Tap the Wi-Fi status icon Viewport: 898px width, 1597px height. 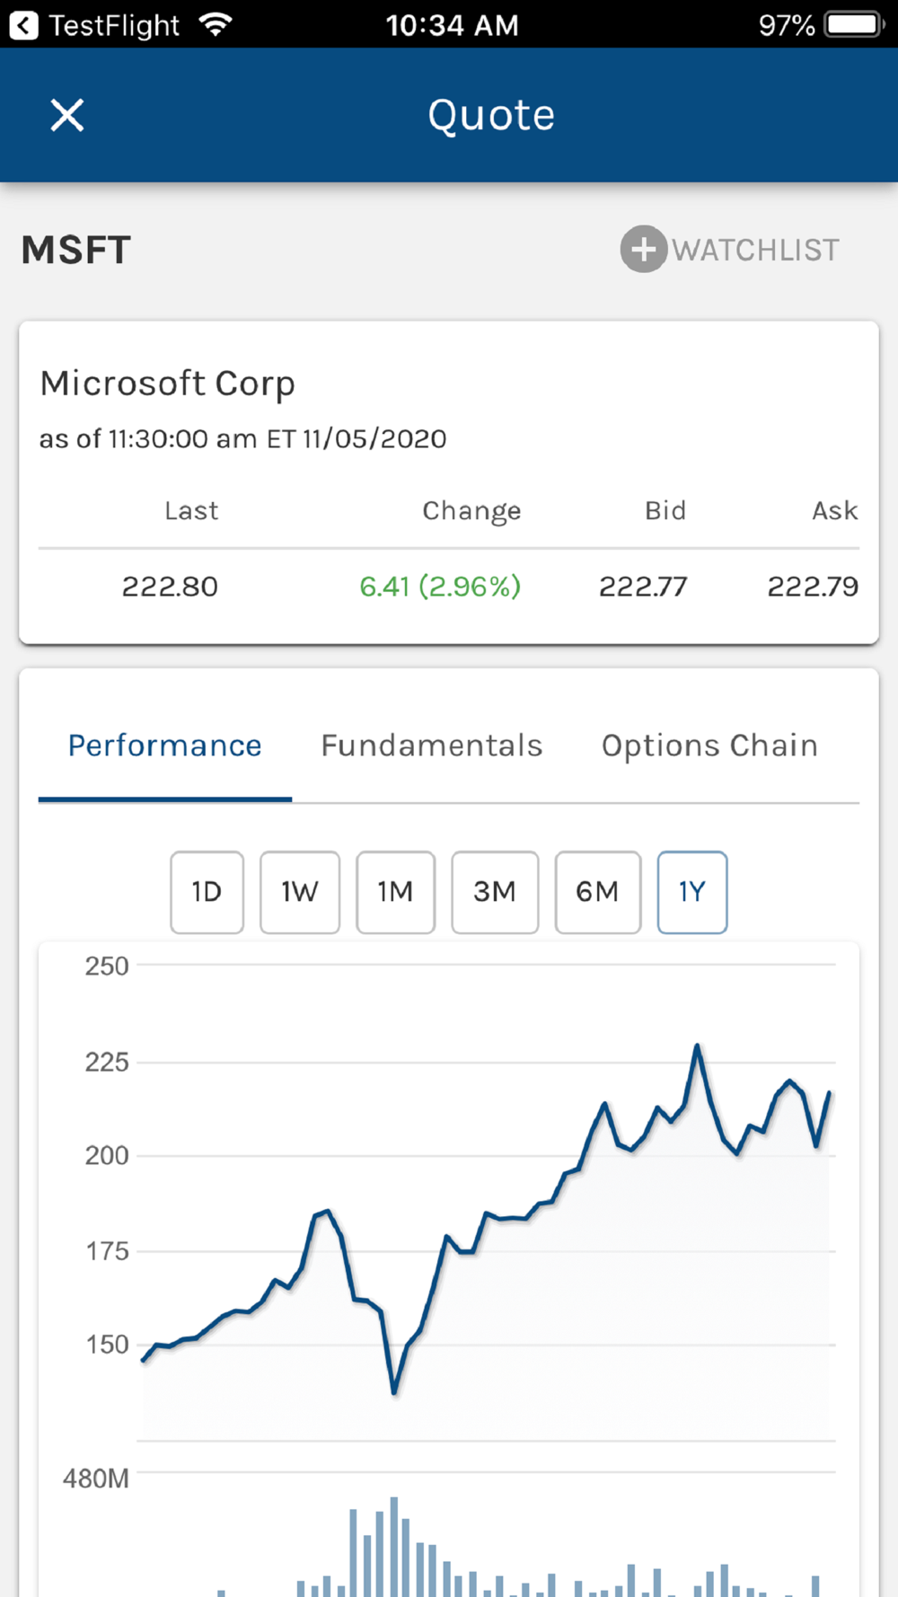[x=216, y=24]
